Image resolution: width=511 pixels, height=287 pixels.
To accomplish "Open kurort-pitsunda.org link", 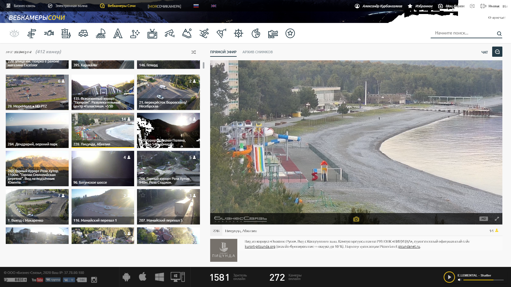I will click(x=260, y=247).
